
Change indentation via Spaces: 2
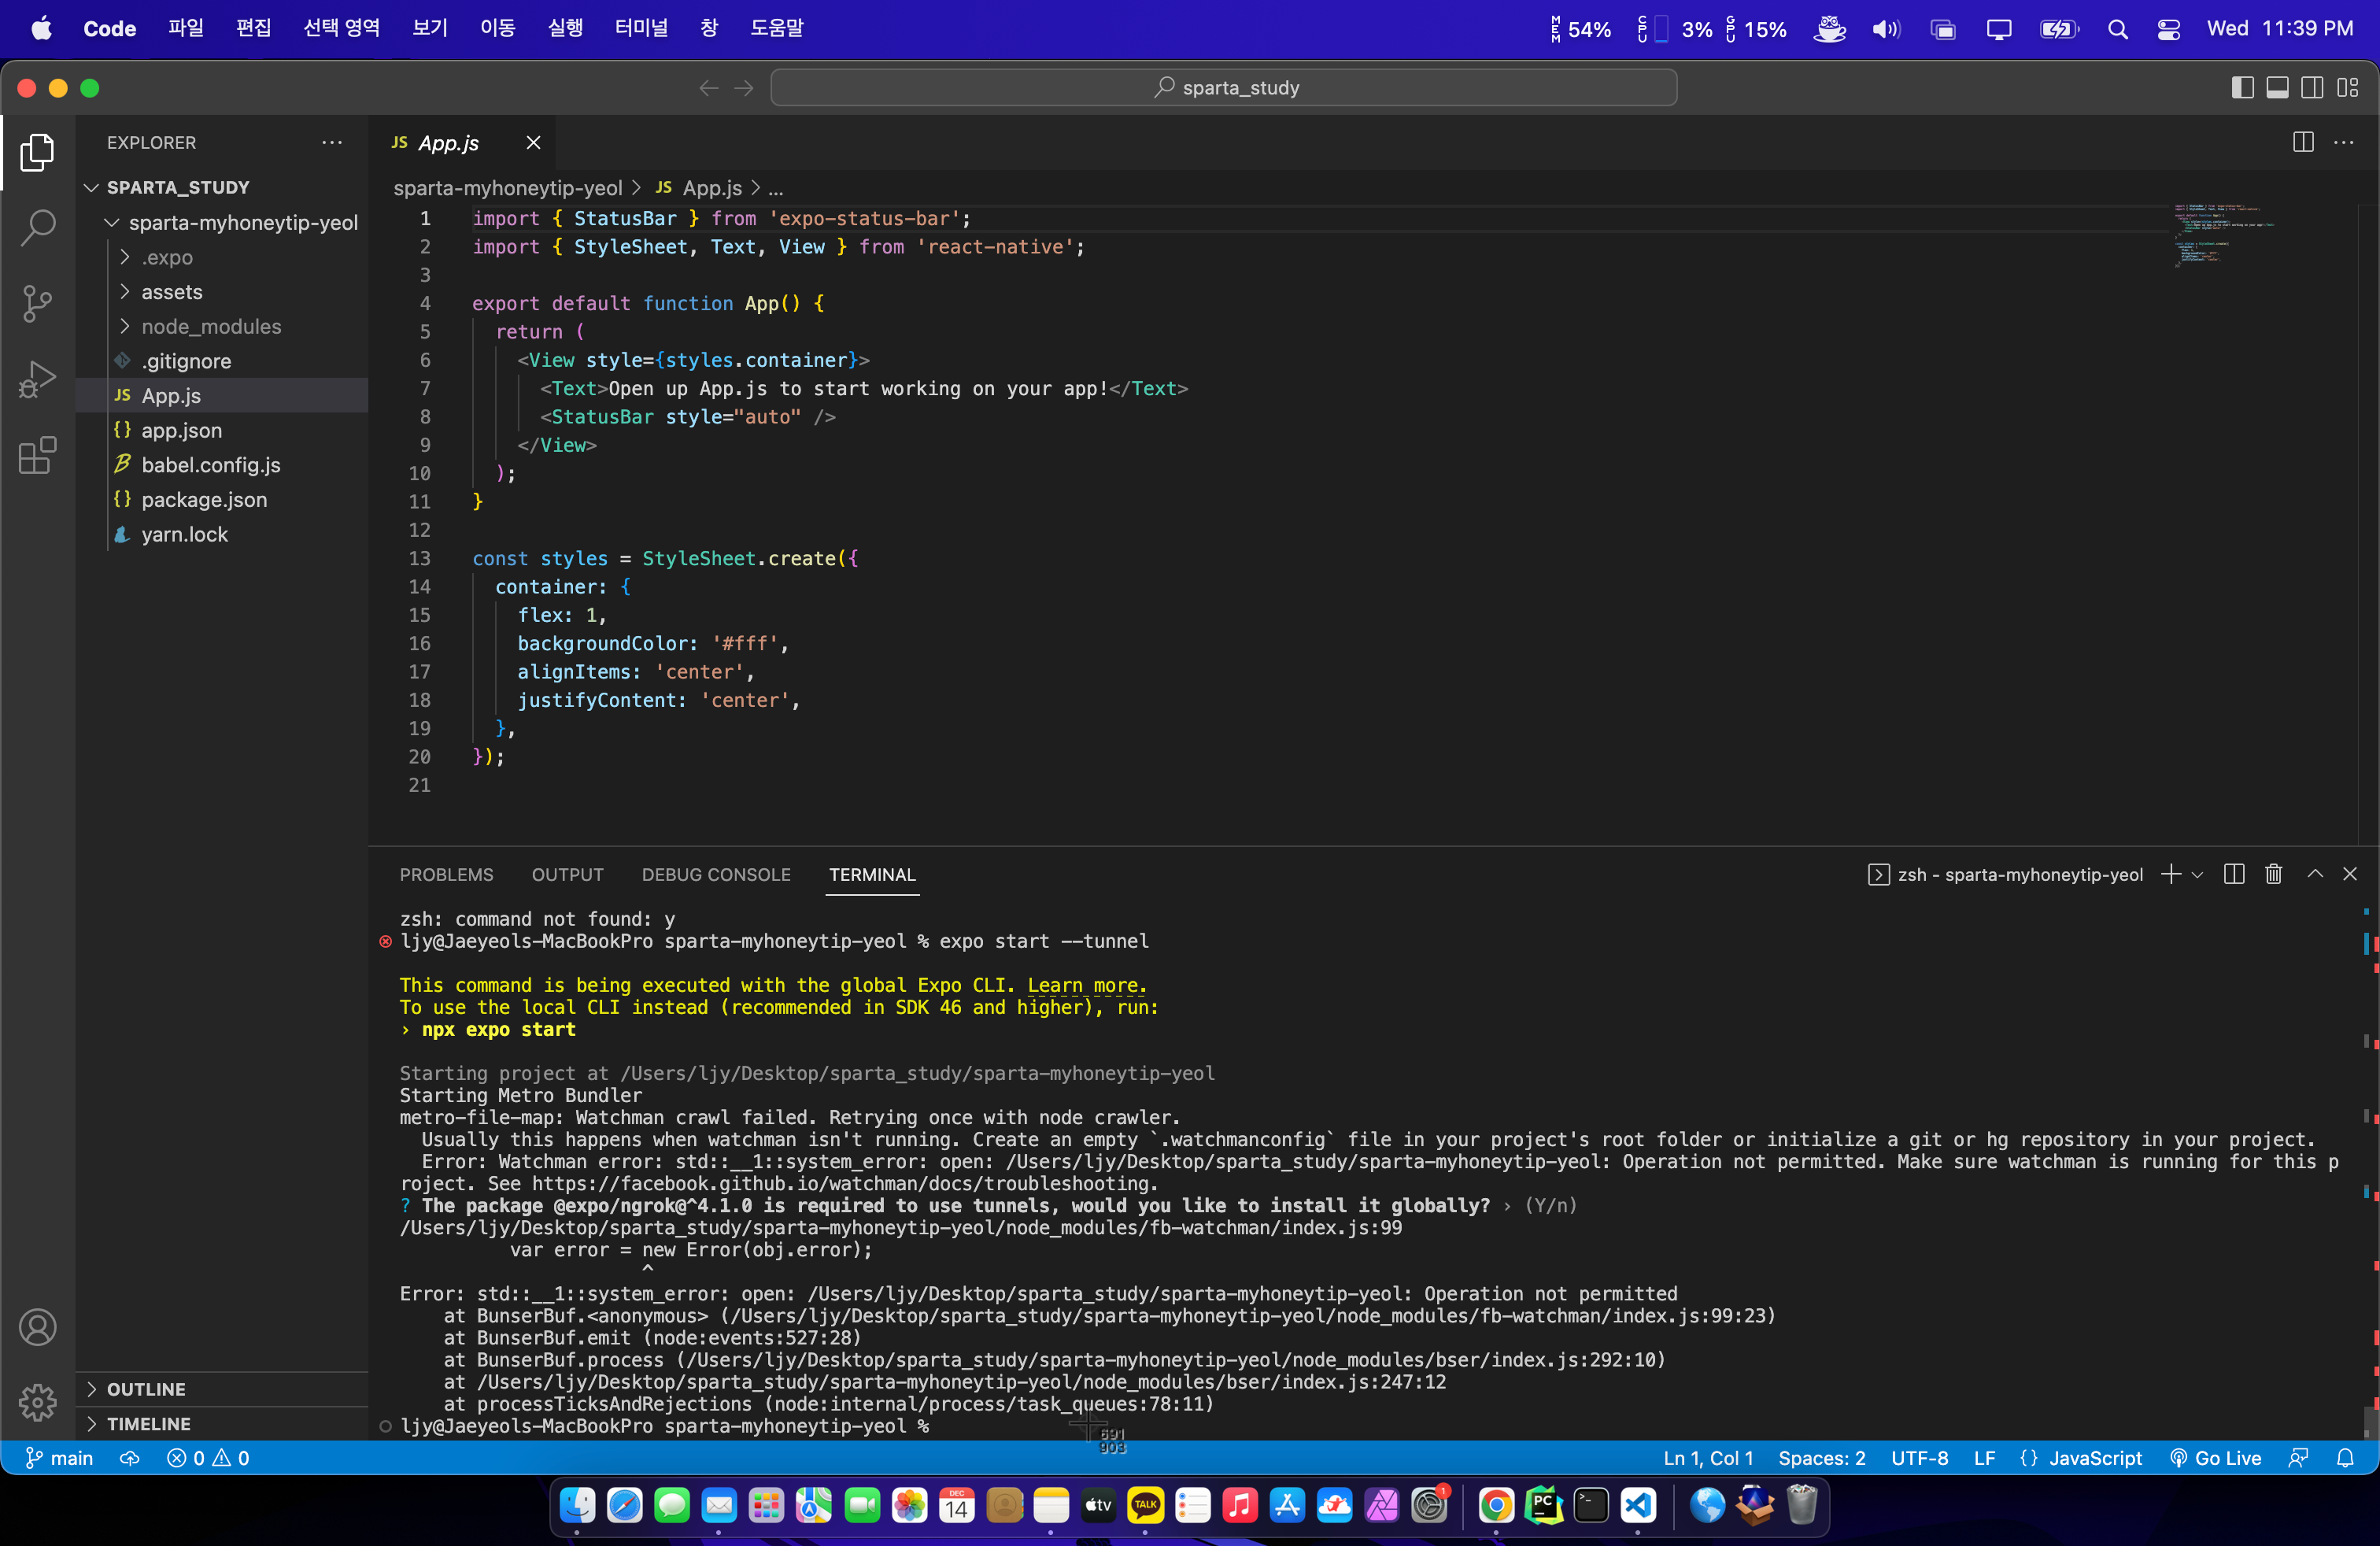pyautogui.click(x=1821, y=1458)
